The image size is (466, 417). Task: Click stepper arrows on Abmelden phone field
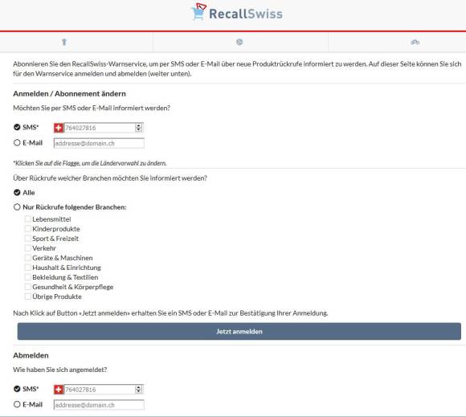click(x=138, y=390)
